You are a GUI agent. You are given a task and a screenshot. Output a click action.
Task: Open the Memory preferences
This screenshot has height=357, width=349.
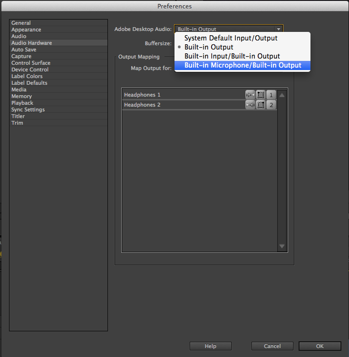[x=58, y=96]
